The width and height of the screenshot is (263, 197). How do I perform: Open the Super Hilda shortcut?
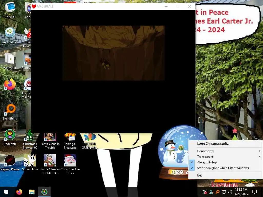click(x=30, y=163)
